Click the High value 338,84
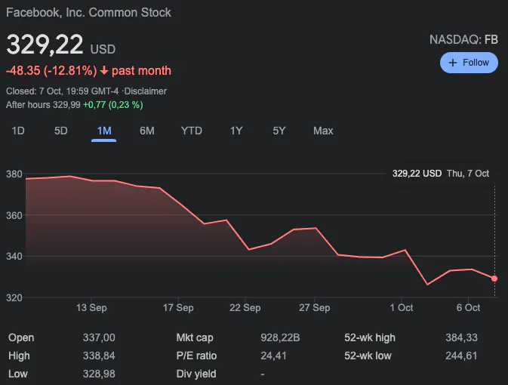508x385 pixels. coord(99,356)
